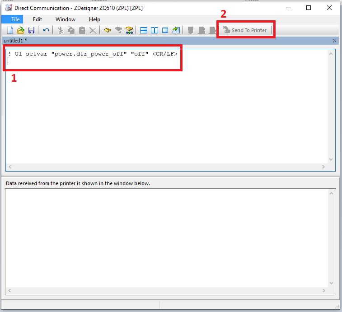Click the setvar power.dtr_power_off command line
342x312 pixels.
click(93, 54)
